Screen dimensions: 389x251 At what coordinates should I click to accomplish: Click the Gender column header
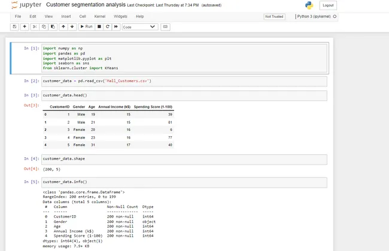pyautogui.click(x=79, y=107)
